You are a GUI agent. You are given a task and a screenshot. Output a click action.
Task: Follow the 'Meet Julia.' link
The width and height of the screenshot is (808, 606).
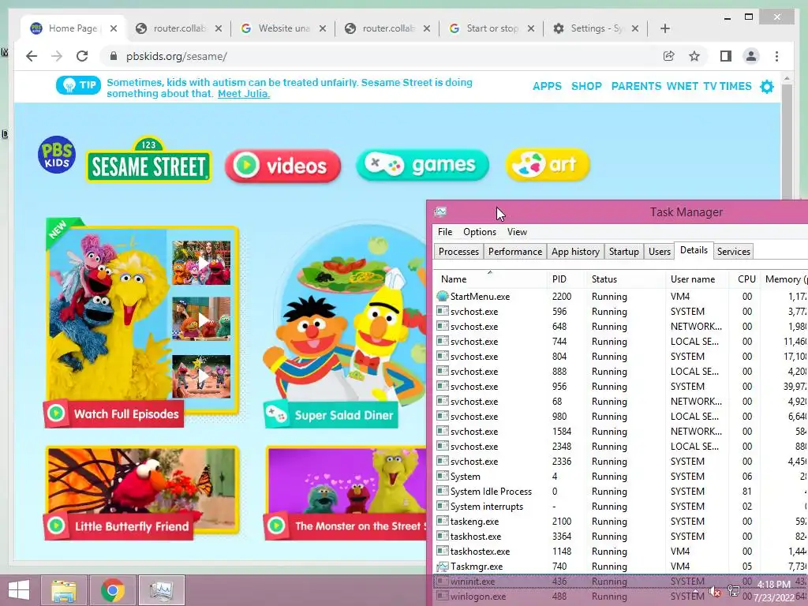pos(244,94)
